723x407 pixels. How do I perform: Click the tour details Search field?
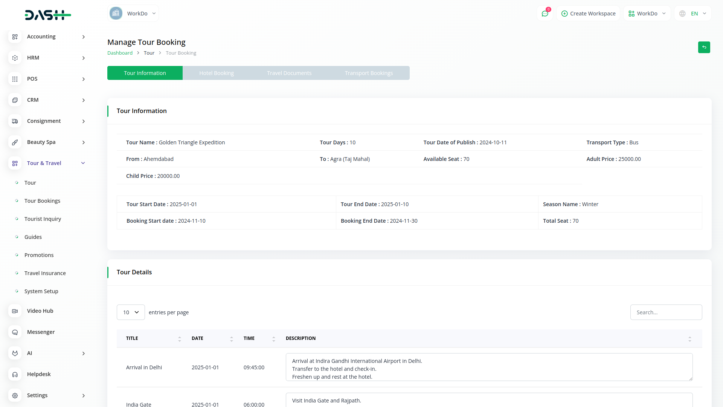tap(666, 312)
